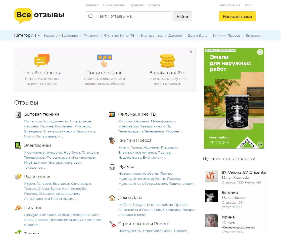This screenshot has width=281, height=234.
Task: Focus the Найти отзывы на... search field
Action: tap(129, 16)
